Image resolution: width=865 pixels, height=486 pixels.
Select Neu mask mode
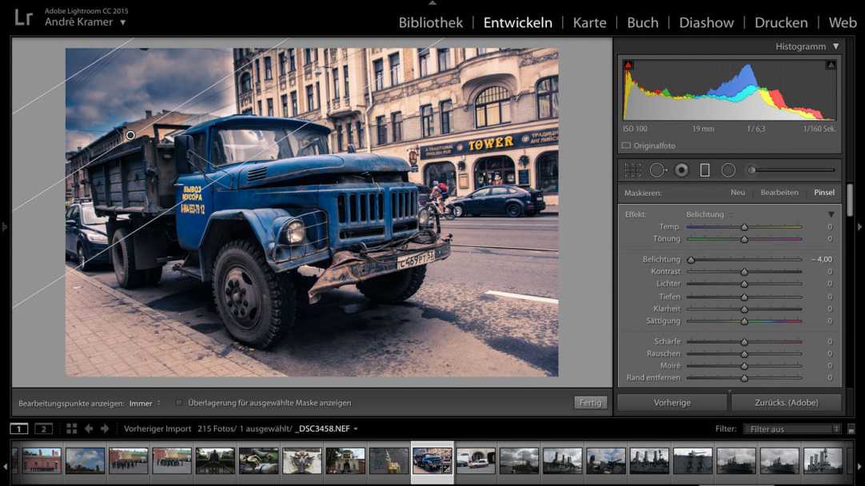[738, 193]
